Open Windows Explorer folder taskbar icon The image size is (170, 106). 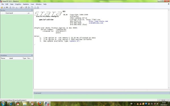(x=25, y=104)
